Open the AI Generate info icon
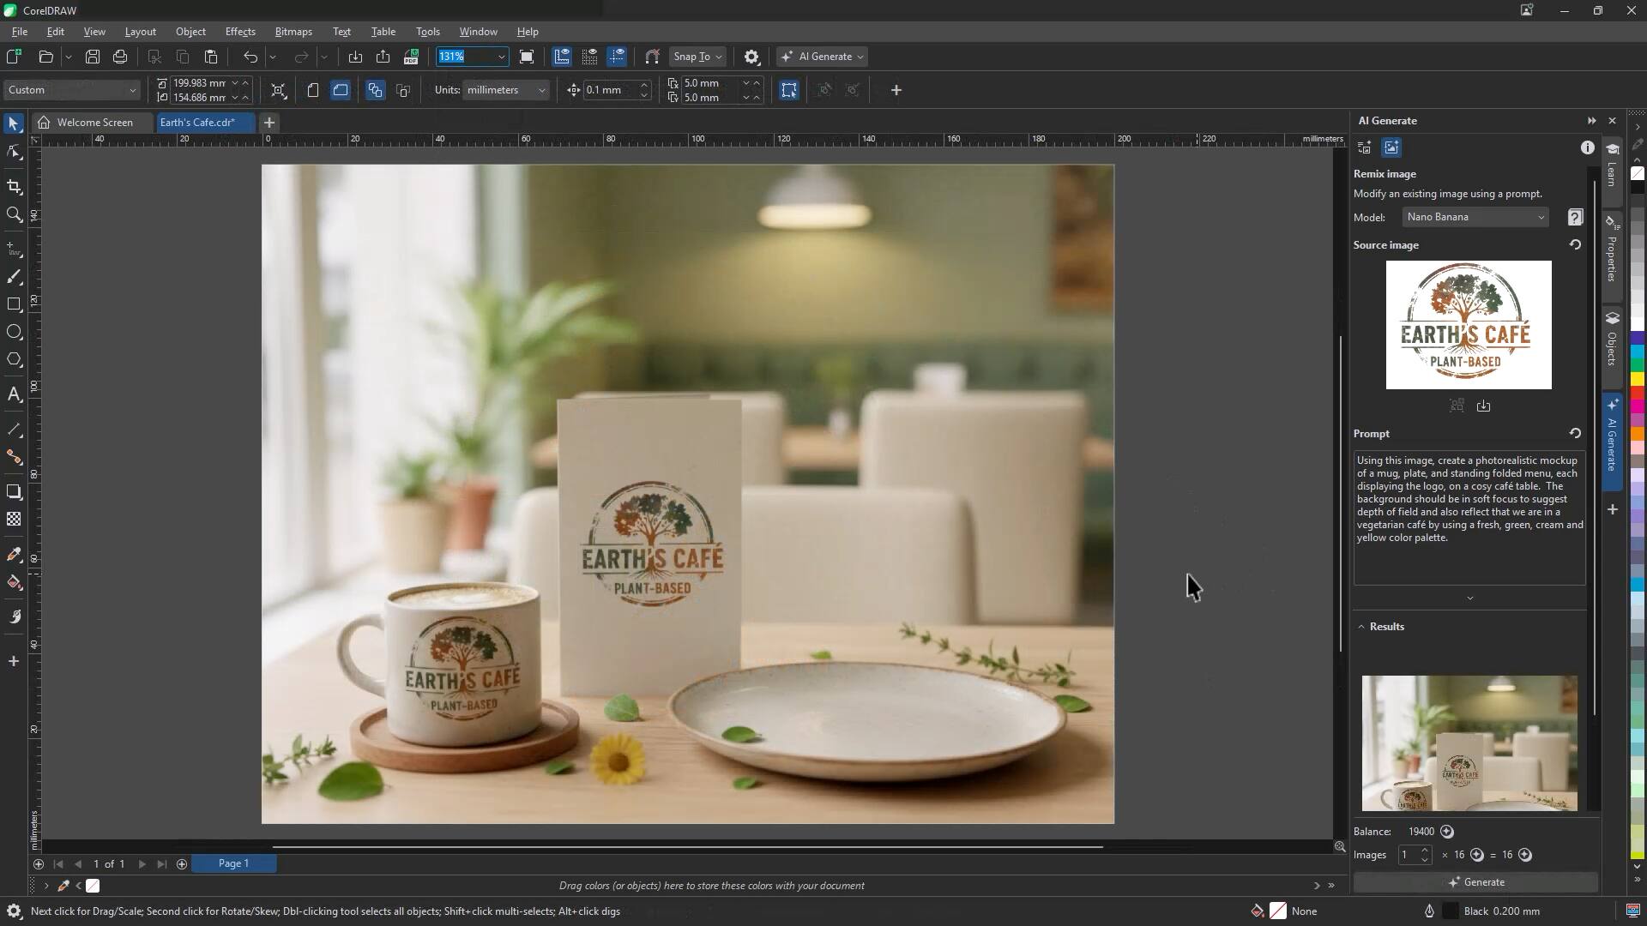The height and width of the screenshot is (926, 1647). click(x=1588, y=147)
